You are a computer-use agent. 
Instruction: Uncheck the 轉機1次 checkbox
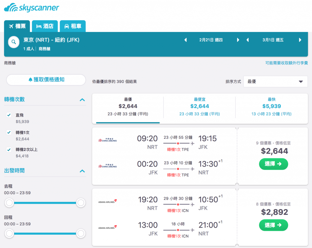pos(9,132)
